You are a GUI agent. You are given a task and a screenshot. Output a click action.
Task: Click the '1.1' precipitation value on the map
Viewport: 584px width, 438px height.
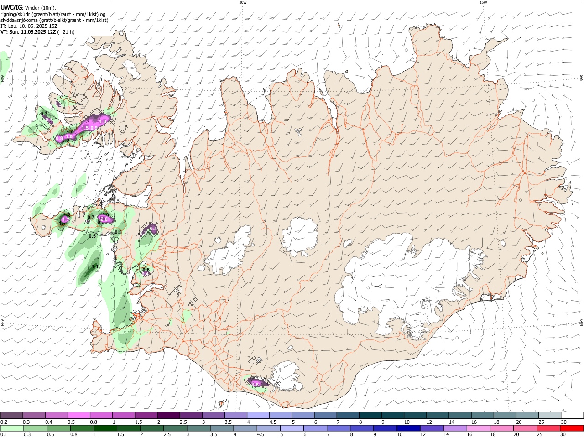(x=95, y=266)
